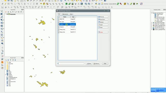Open the About tab

click(71, 14)
